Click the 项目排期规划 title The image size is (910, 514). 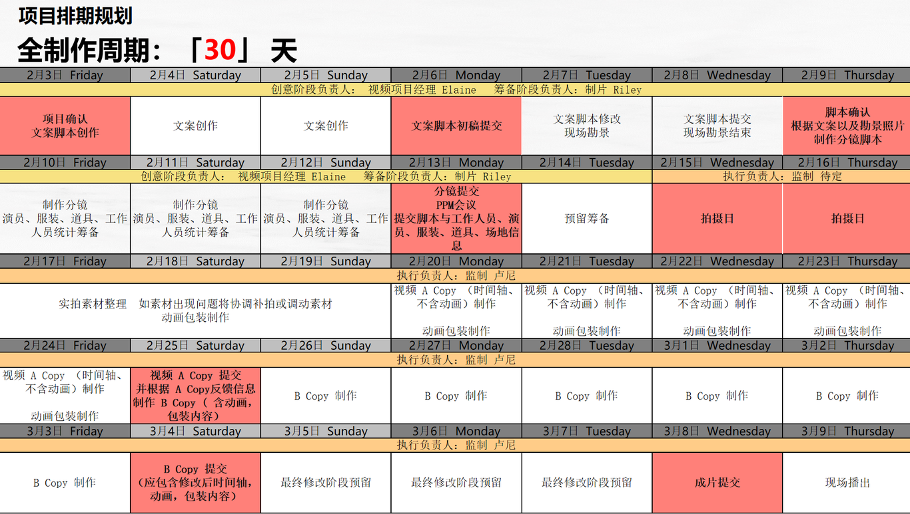tap(75, 16)
